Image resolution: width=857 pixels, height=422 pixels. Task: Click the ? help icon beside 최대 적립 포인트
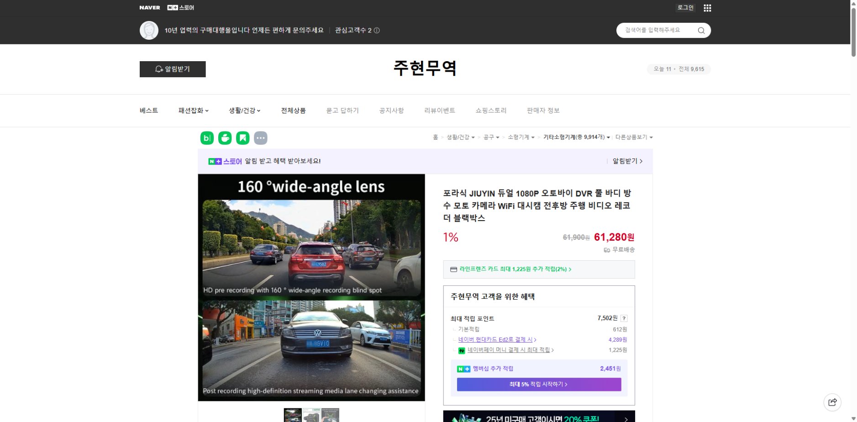click(625, 318)
